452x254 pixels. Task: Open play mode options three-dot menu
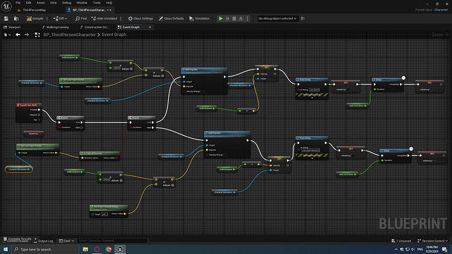[x=248, y=18]
